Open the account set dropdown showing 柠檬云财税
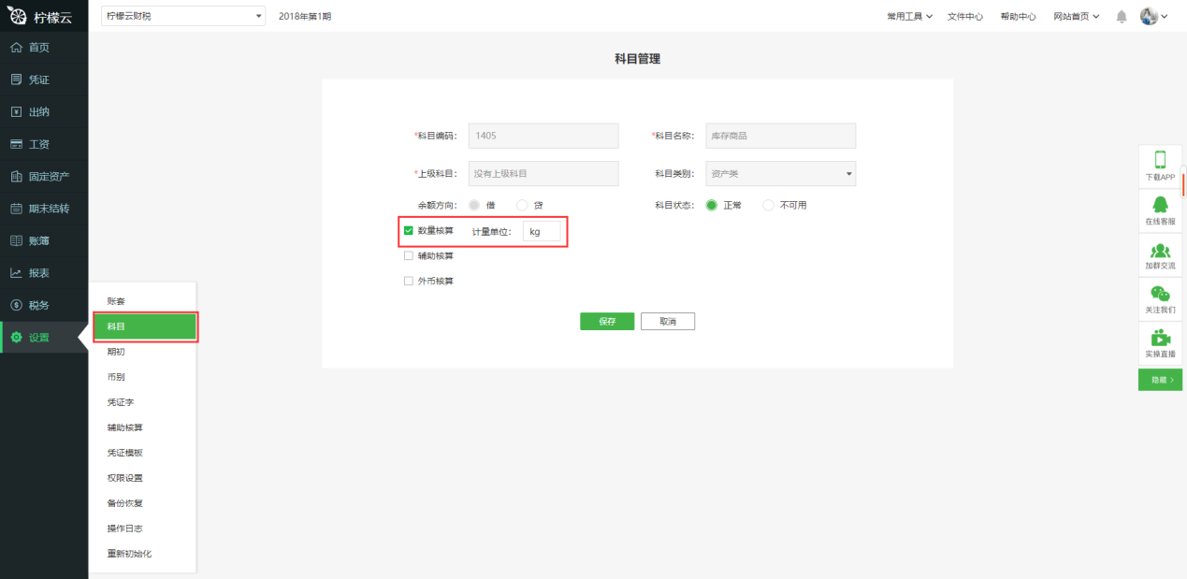Screen dimensions: 1187x579 pyautogui.click(x=182, y=15)
